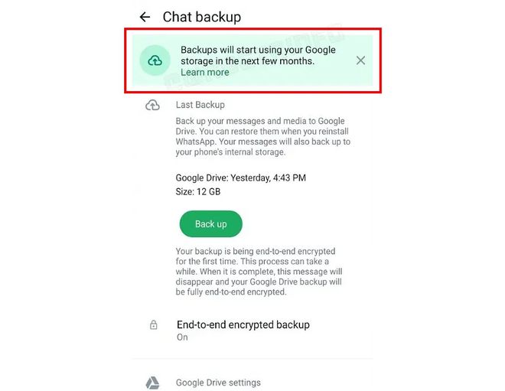This screenshot has width=505, height=391.
Task: Tap the green cloud upload banner icon
Action: point(155,60)
